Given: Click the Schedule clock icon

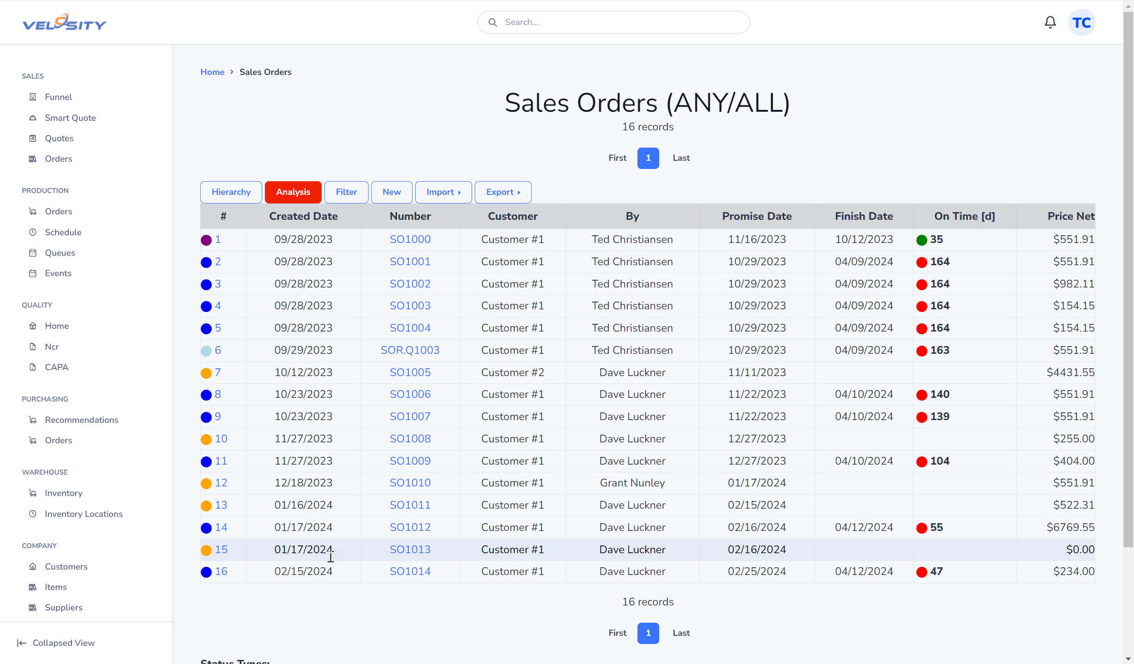Looking at the screenshot, I should tap(33, 232).
